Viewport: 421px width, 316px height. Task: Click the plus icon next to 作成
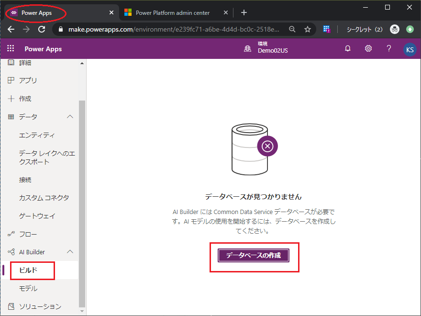(11, 99)
